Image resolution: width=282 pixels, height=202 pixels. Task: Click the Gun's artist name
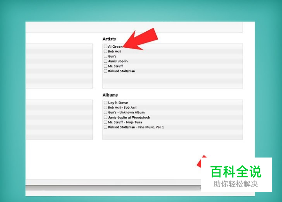[x=112, y=56]
